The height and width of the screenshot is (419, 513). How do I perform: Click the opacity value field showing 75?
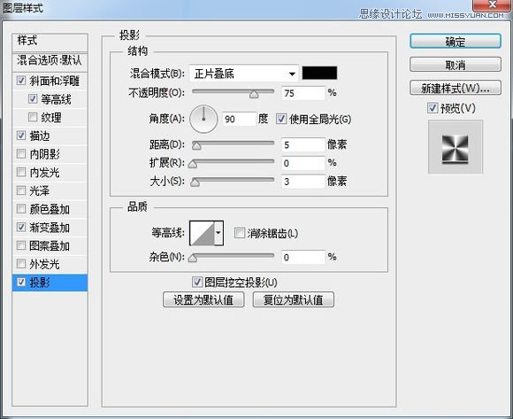303,93
